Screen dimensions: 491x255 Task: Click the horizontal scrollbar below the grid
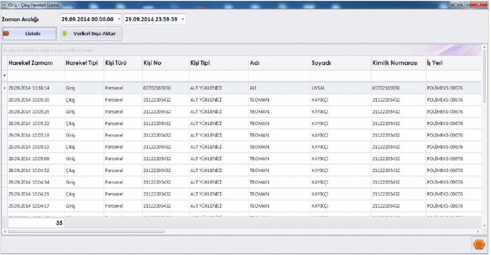coord(86,231)
